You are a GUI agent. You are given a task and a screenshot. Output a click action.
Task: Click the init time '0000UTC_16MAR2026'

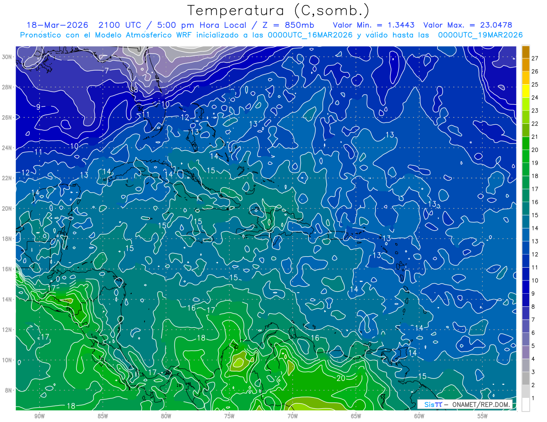point(310,35)
